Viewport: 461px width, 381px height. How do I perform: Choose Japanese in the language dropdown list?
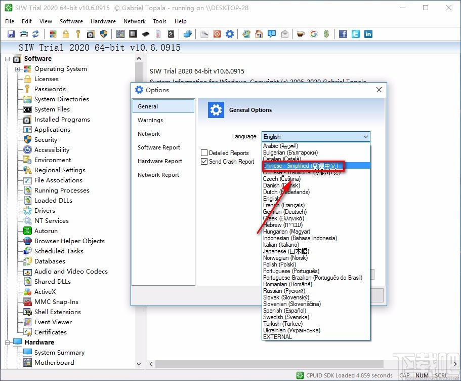tap(286, 251)
